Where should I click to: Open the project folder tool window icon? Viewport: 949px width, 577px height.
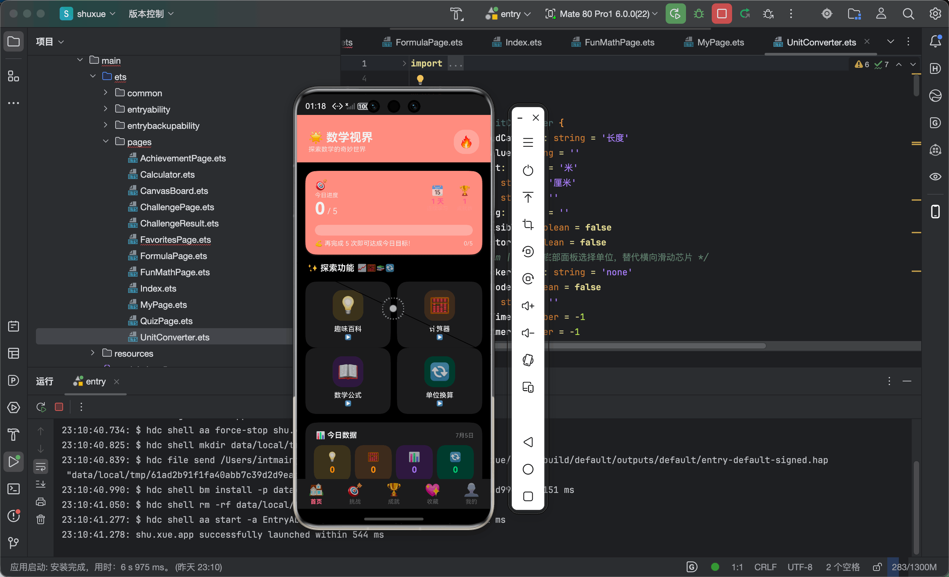tap(14, 41)
